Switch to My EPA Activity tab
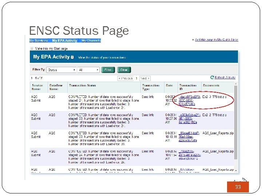 point(64,41)
